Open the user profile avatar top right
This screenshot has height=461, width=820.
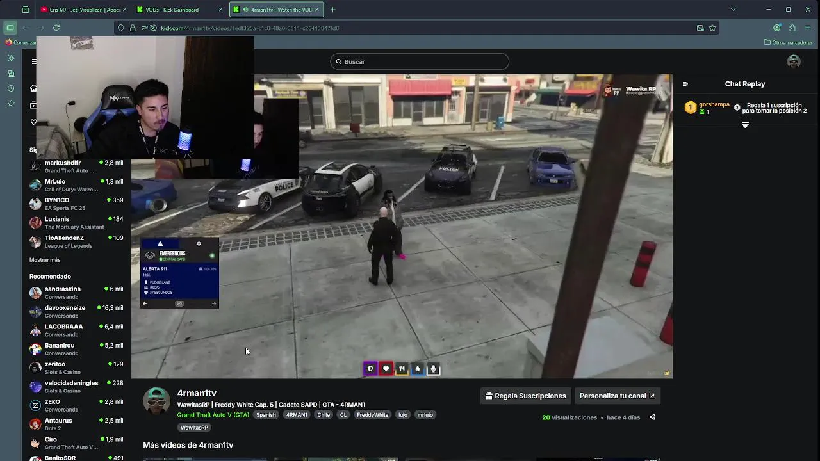coord(794,61)
